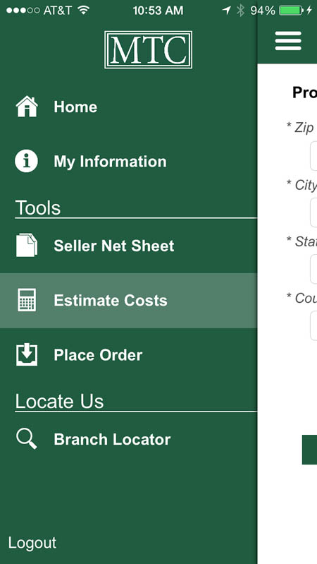The image size is (317, 564).
Task: Choose the Place Order option
Action: (128, 355)
